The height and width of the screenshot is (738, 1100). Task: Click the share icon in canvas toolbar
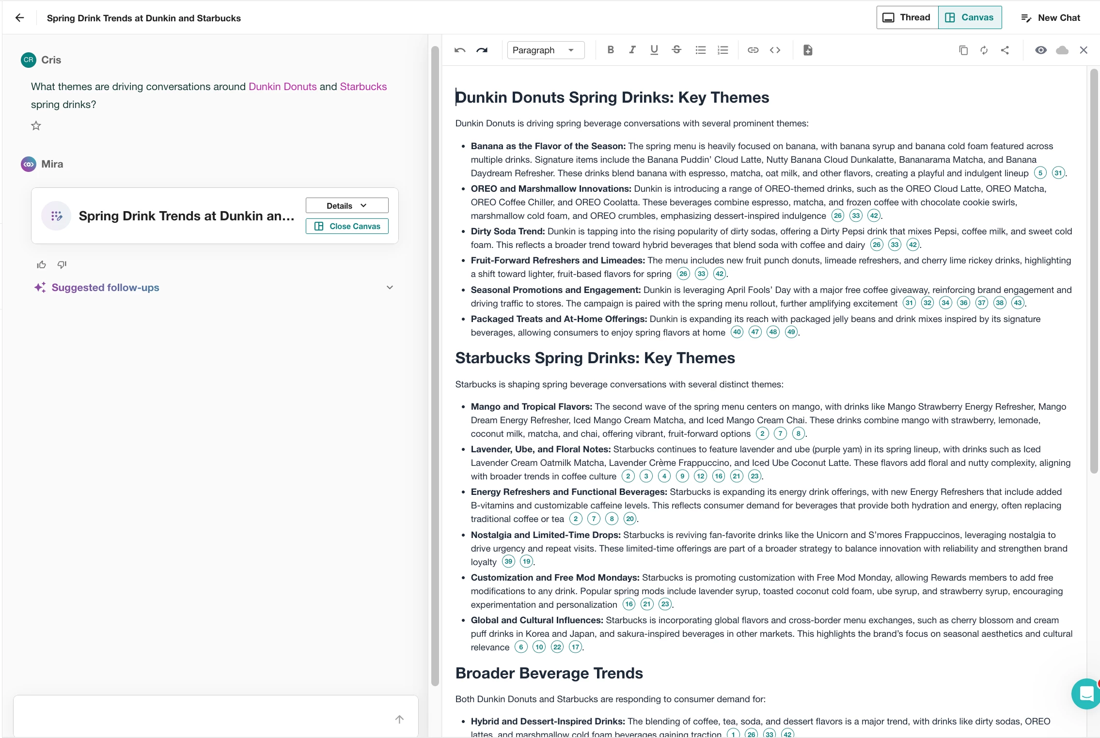1005,50
